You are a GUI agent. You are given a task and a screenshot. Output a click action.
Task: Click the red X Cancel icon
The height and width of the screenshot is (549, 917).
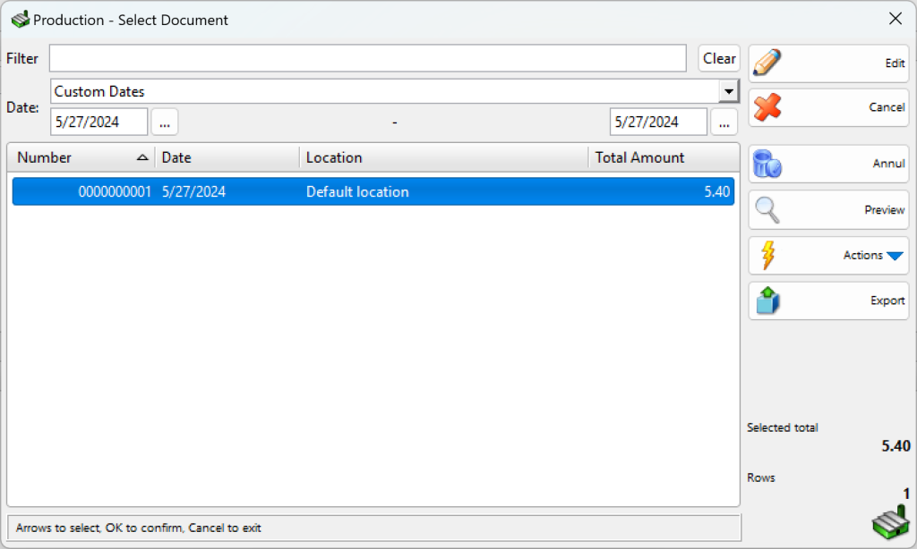[x=767, y=107]
